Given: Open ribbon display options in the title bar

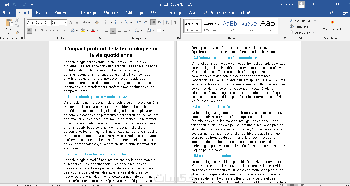Looking at the screenshot, I should (313, 4).
